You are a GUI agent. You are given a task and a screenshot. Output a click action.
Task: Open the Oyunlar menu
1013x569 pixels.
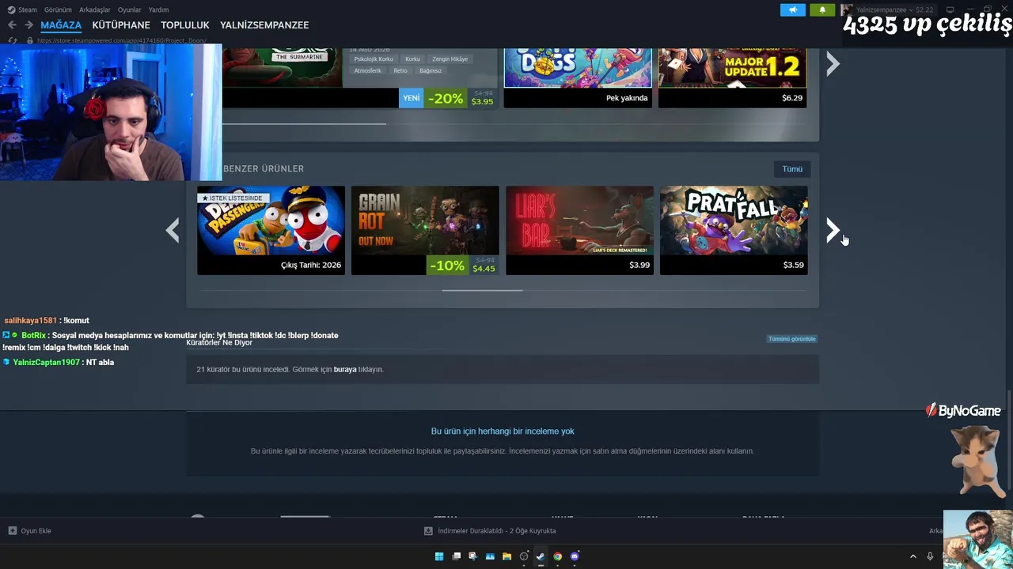pyautogui.click(x=130, y=9)
